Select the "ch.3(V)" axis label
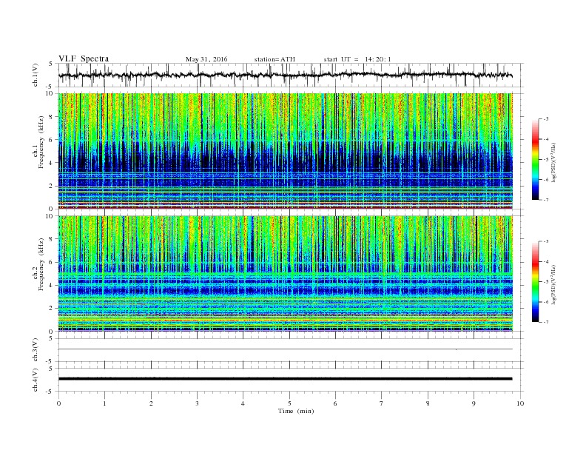586x453 pixels. click(x=36, y=350)
